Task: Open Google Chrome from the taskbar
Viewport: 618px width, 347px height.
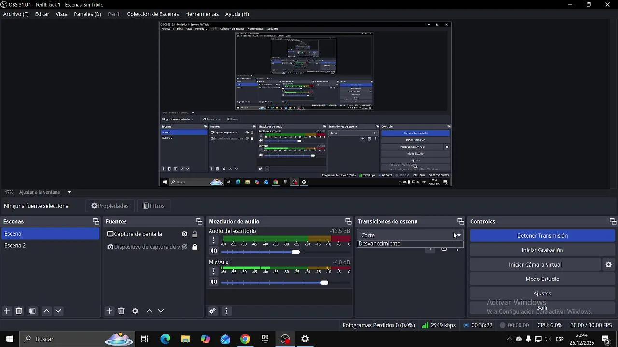Action: 245,339
